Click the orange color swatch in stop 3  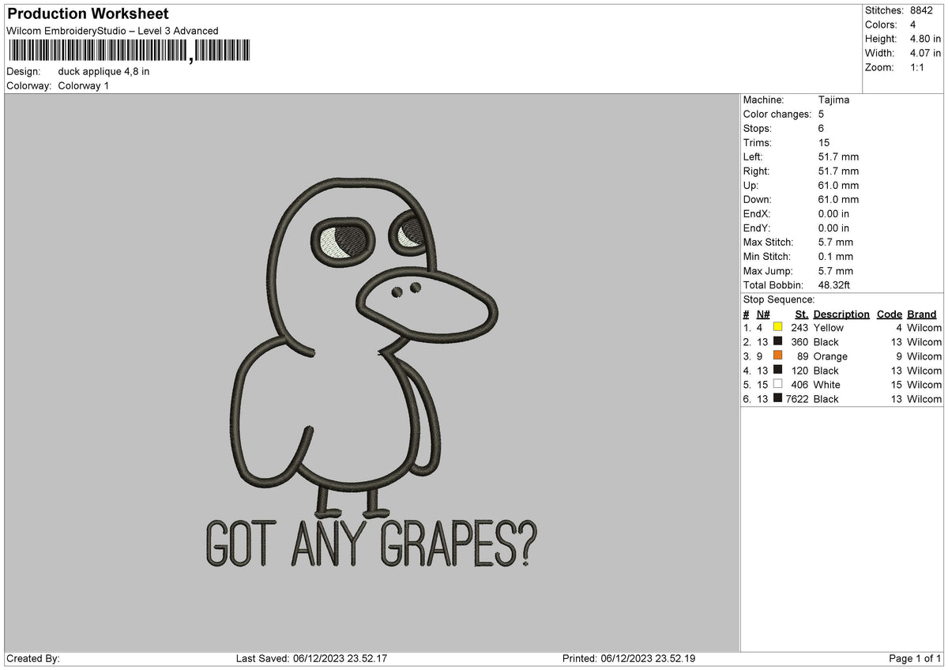coord(777,356)
